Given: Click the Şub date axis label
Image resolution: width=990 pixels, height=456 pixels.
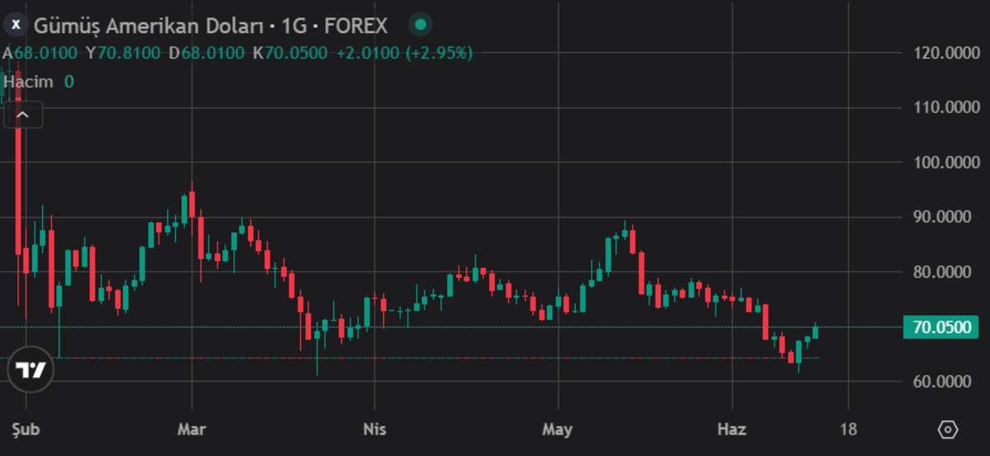Looking at the screenshot, I should [x=26, y=430].
